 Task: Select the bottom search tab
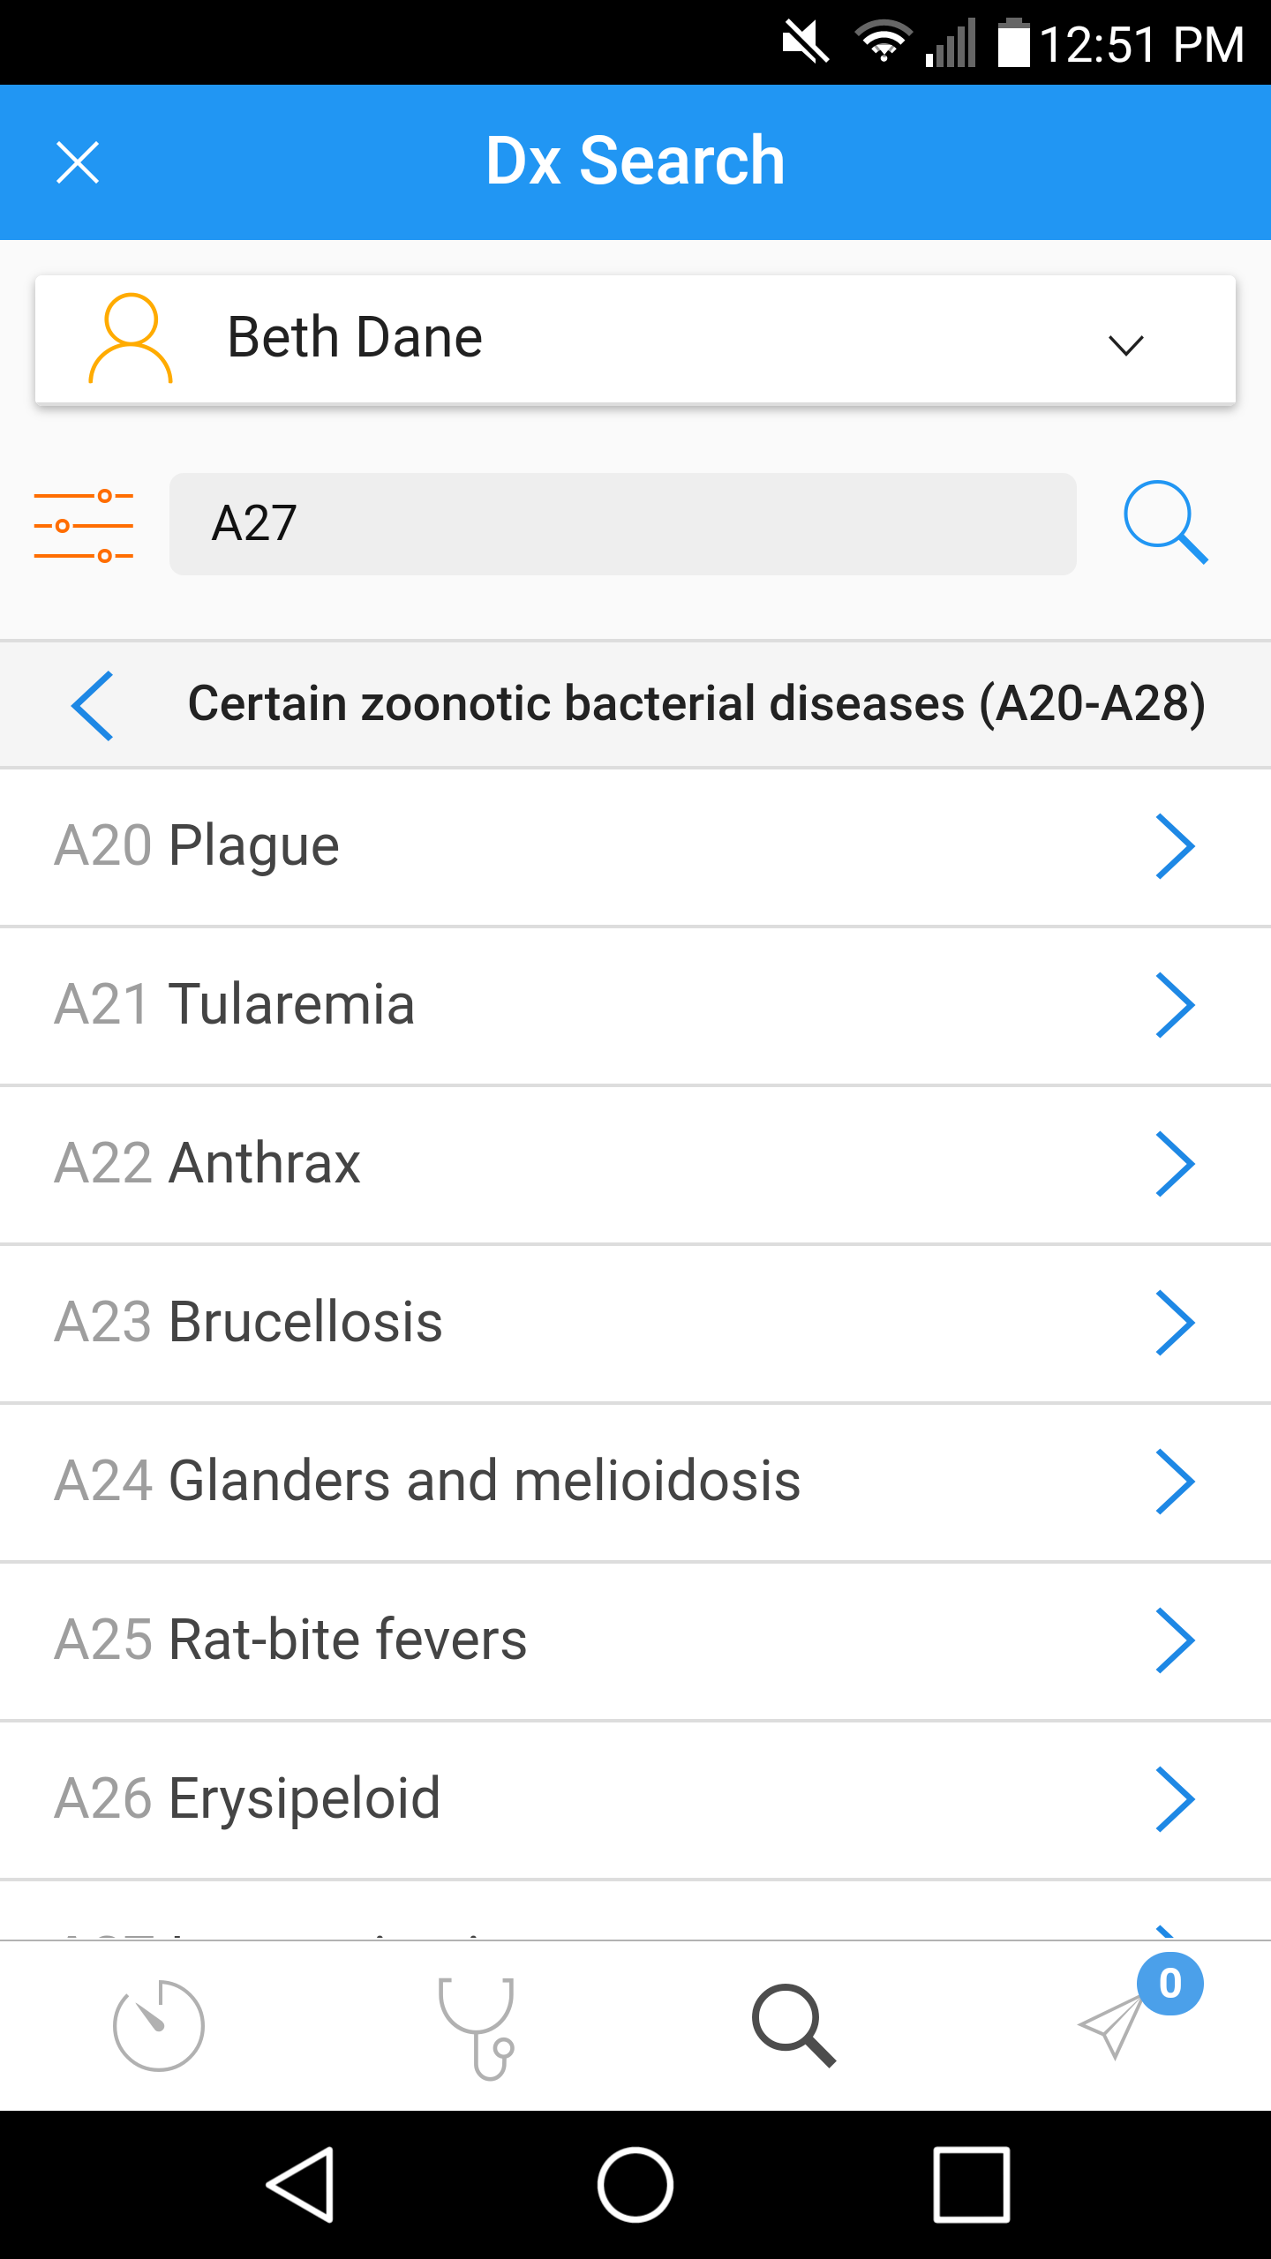(793, 2025)
